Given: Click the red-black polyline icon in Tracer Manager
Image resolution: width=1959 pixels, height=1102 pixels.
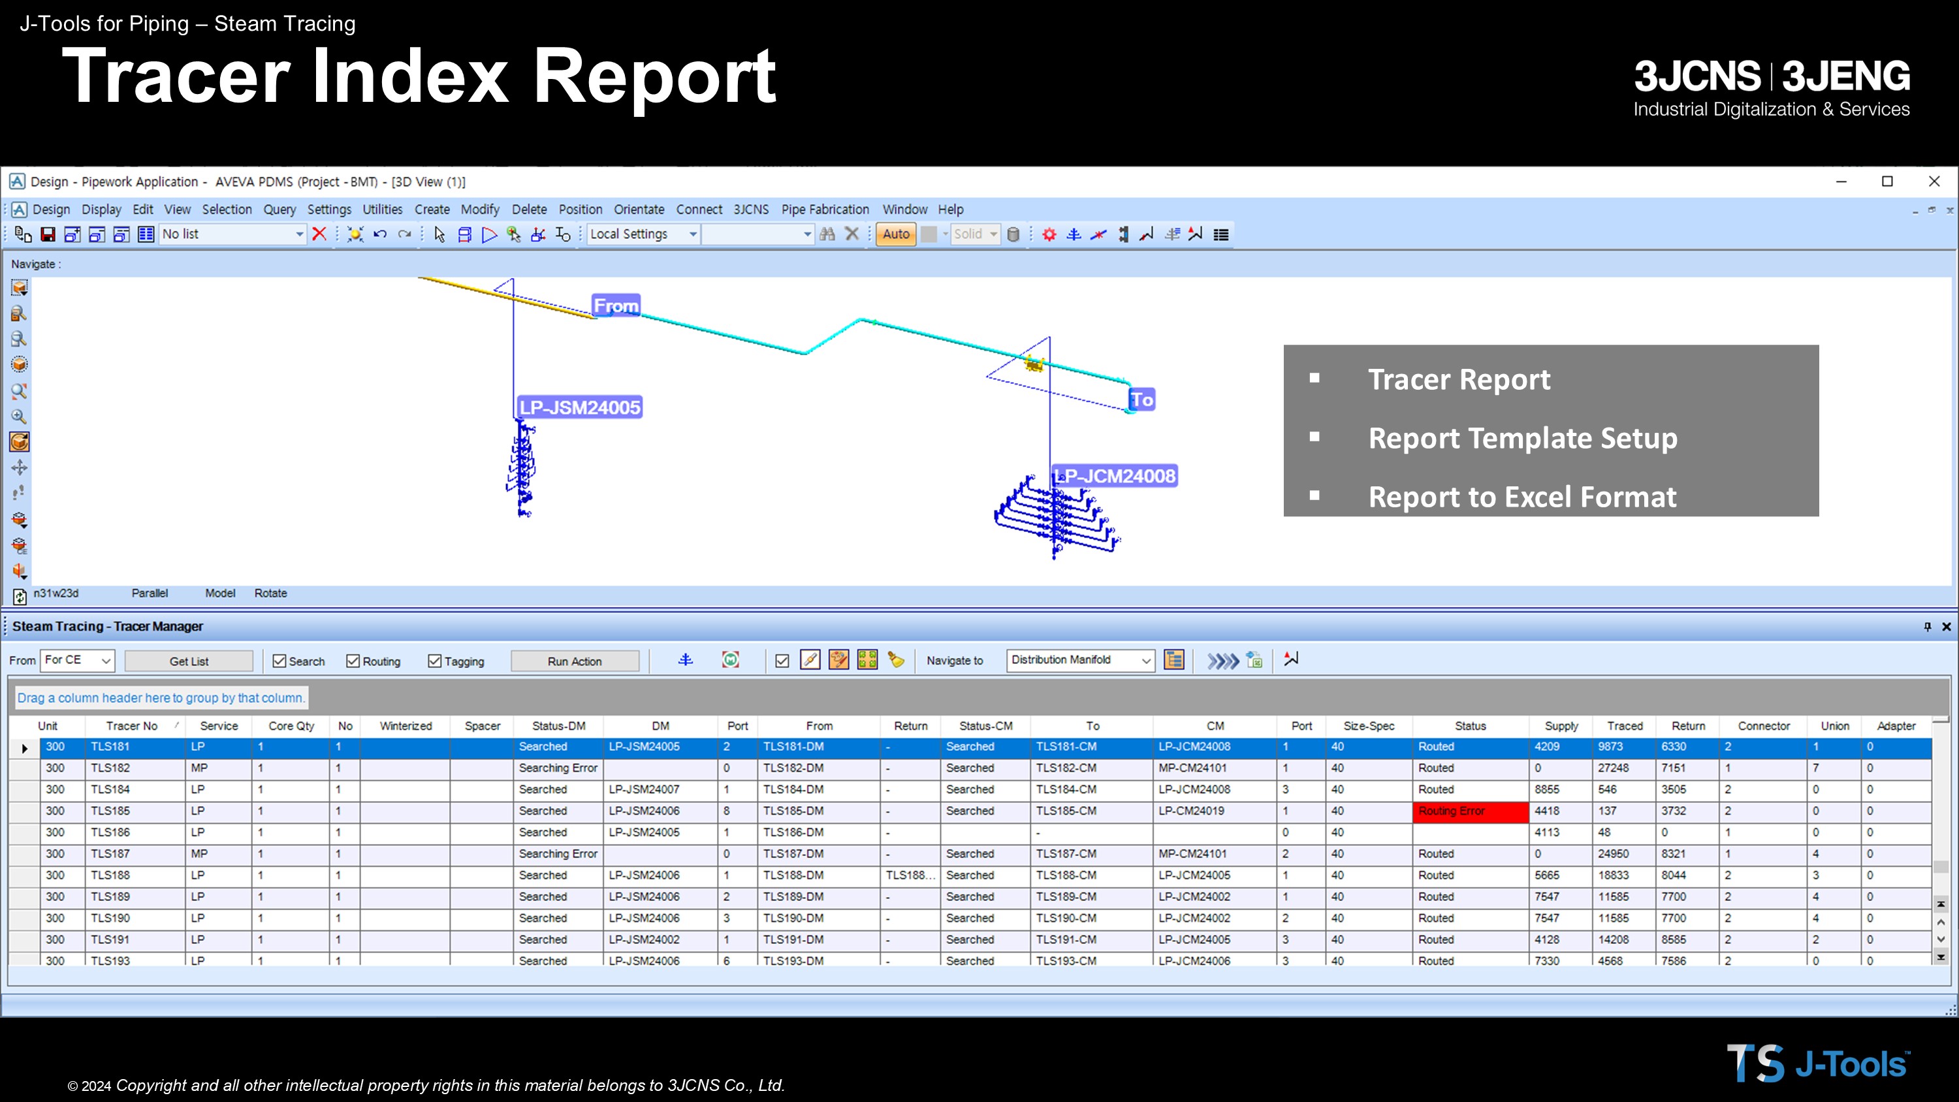Looking at the screenshot, I should (1290, 659).
